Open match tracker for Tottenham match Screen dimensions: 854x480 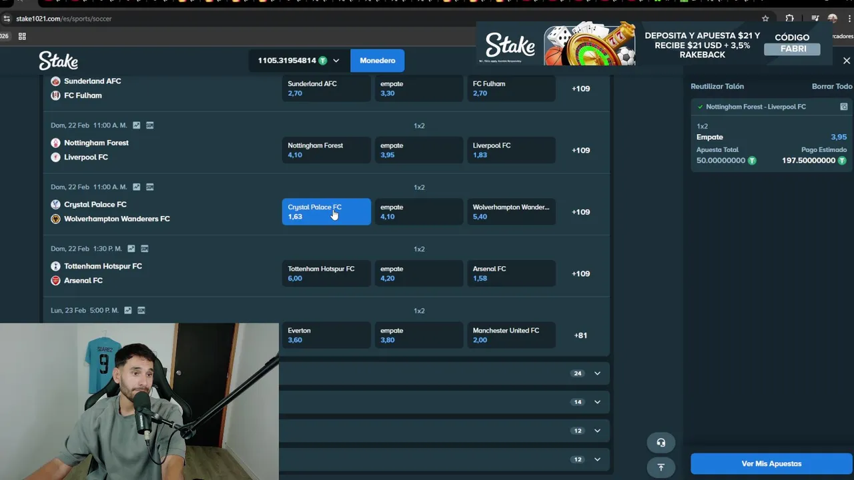(x=145, y=249)
